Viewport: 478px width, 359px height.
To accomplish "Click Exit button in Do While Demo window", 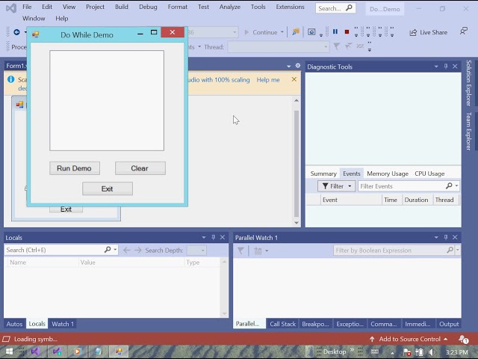I will [x=108, y=188].
